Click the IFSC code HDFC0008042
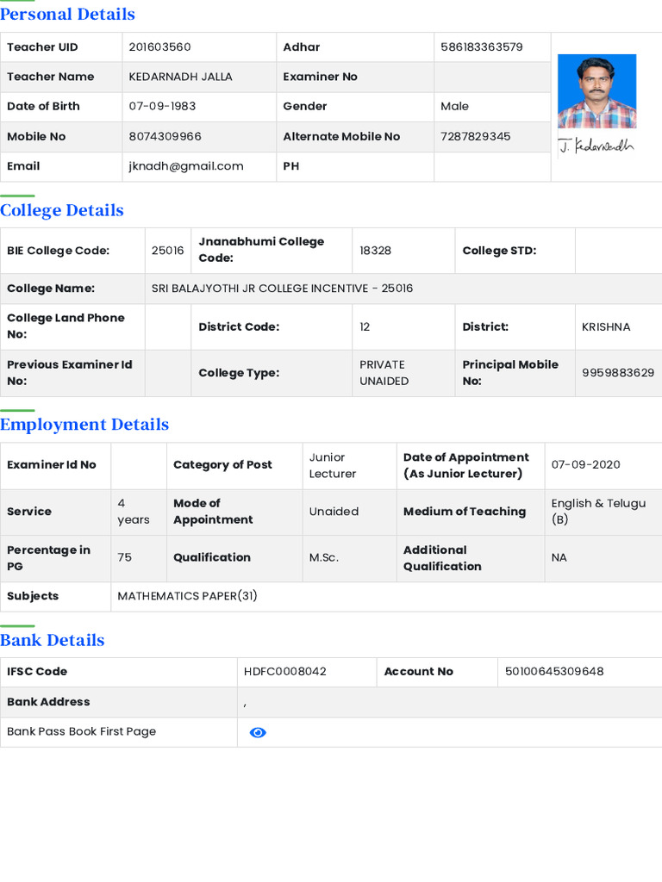Image resolution: width=662 pixels, height=882 pixels. coord(285,672)
